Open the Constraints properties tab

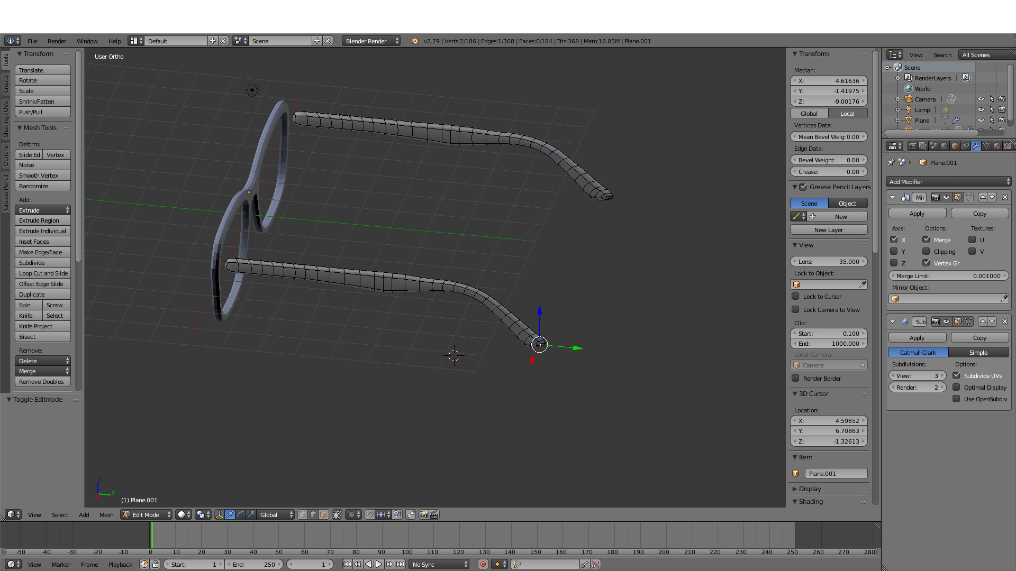[965, 146]
